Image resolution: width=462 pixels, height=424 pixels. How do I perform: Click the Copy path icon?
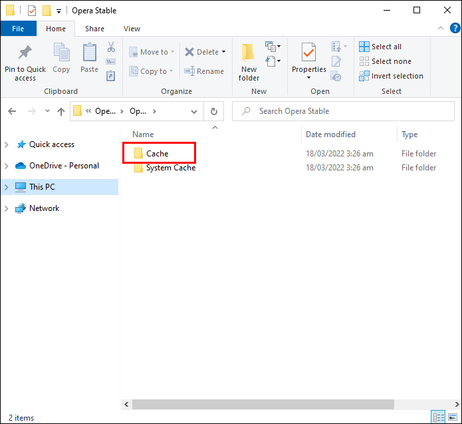click(111, 62)
